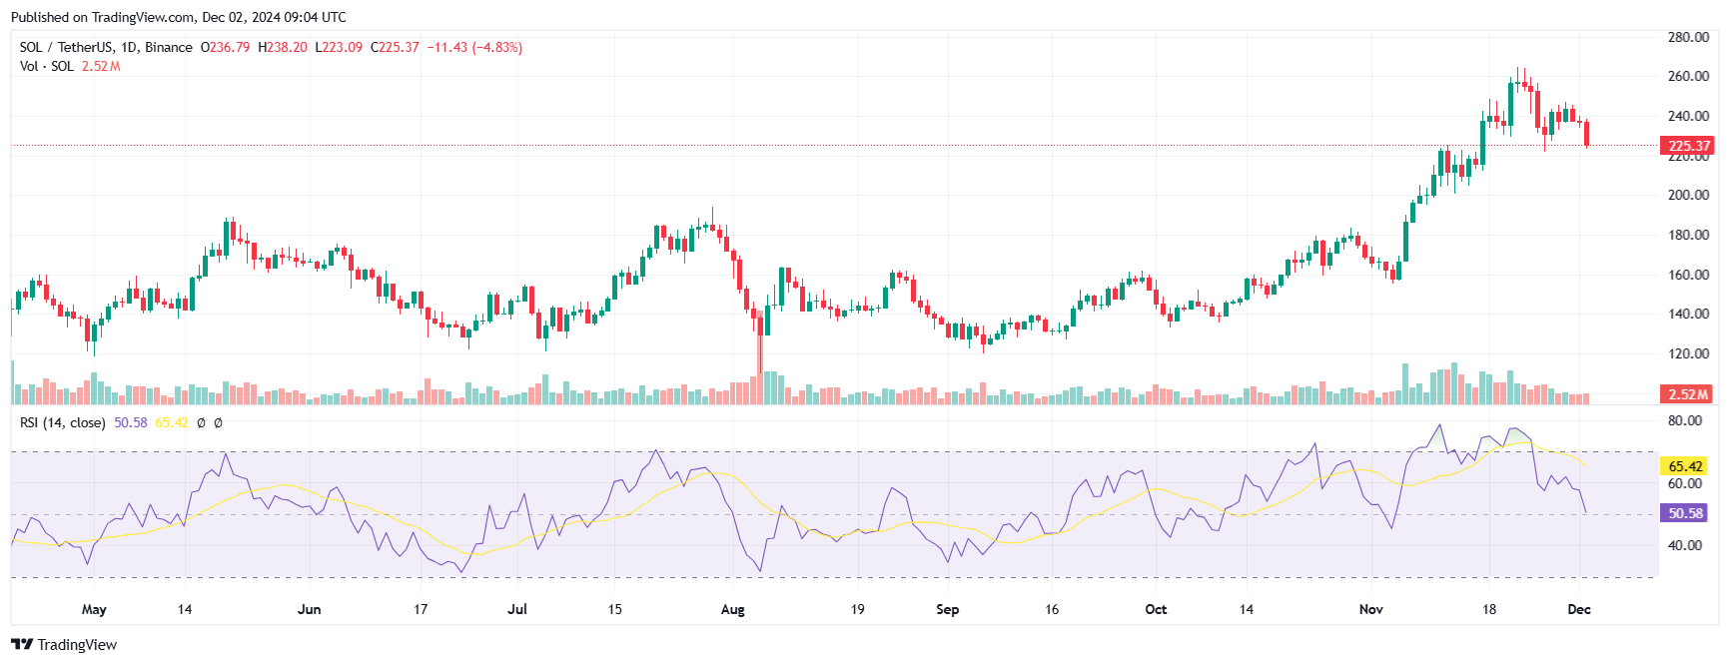Click the tall red early-August volume bar
Screen dimensions: 1730x664
(x=760, y=356)
